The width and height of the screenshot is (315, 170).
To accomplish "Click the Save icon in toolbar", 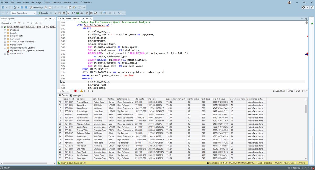I will pos(22,7).
